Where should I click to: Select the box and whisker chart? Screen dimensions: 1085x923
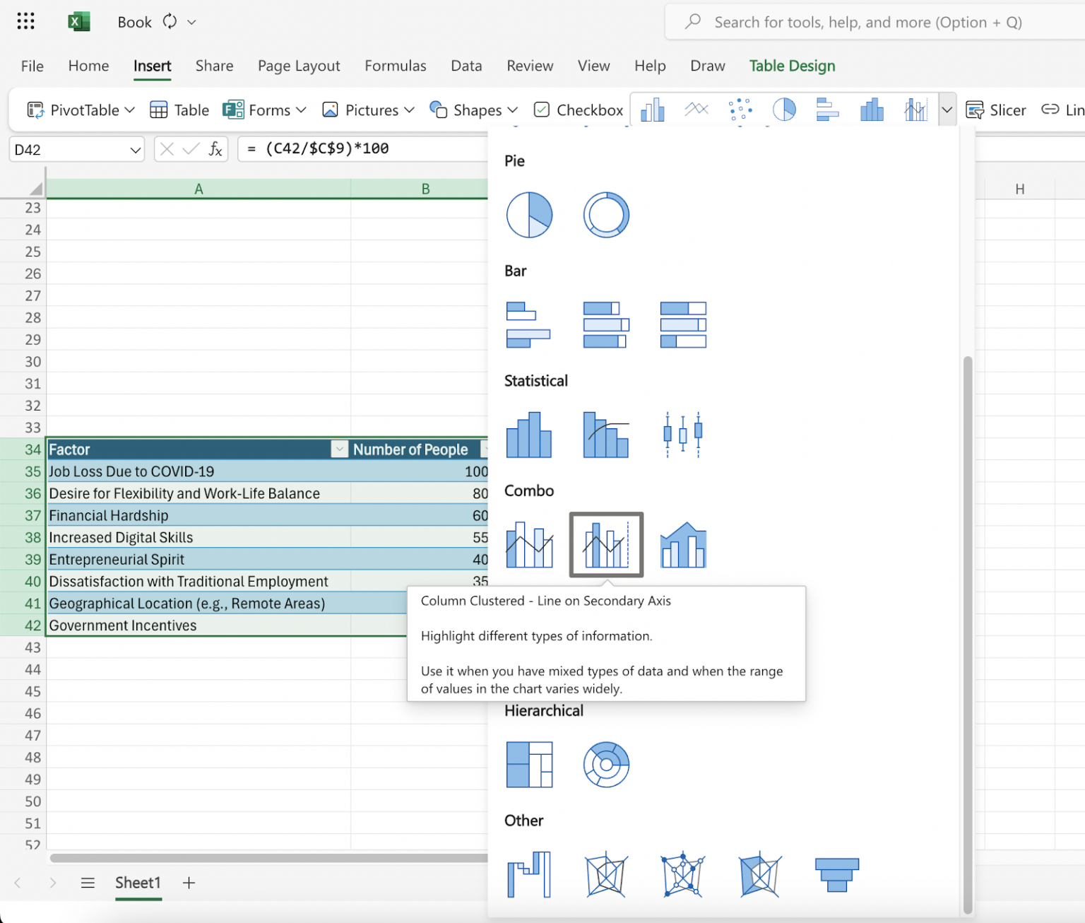point(682,435)
